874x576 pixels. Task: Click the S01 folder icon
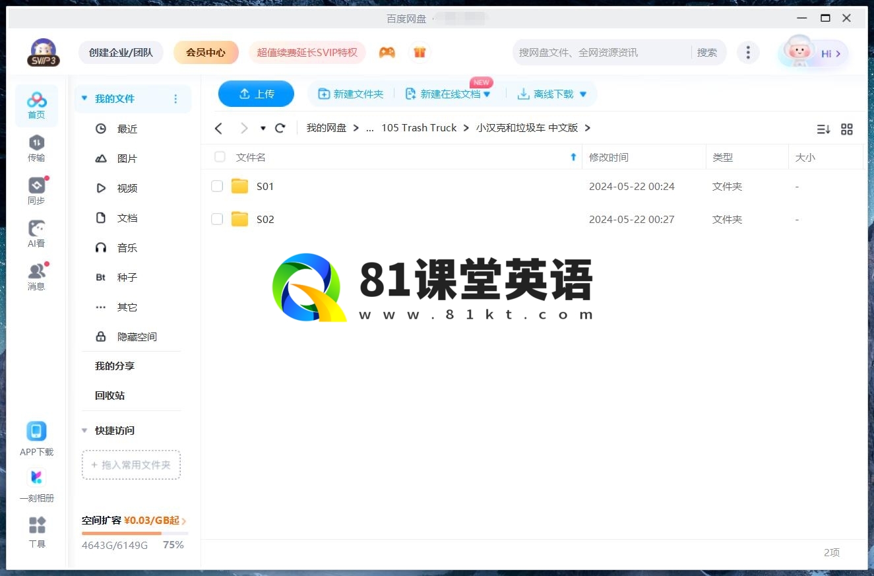click(x=239, y=186)
